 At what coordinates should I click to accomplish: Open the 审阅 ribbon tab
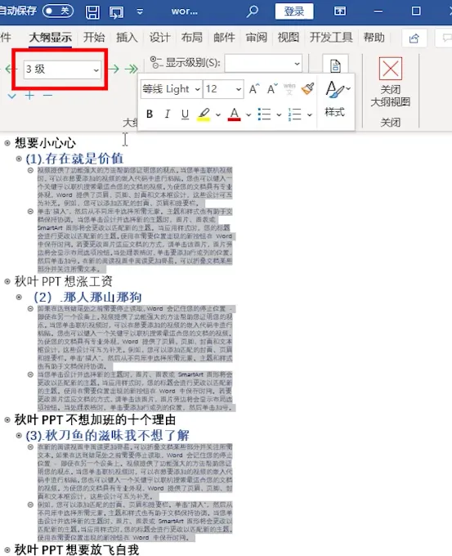(257, 38)
